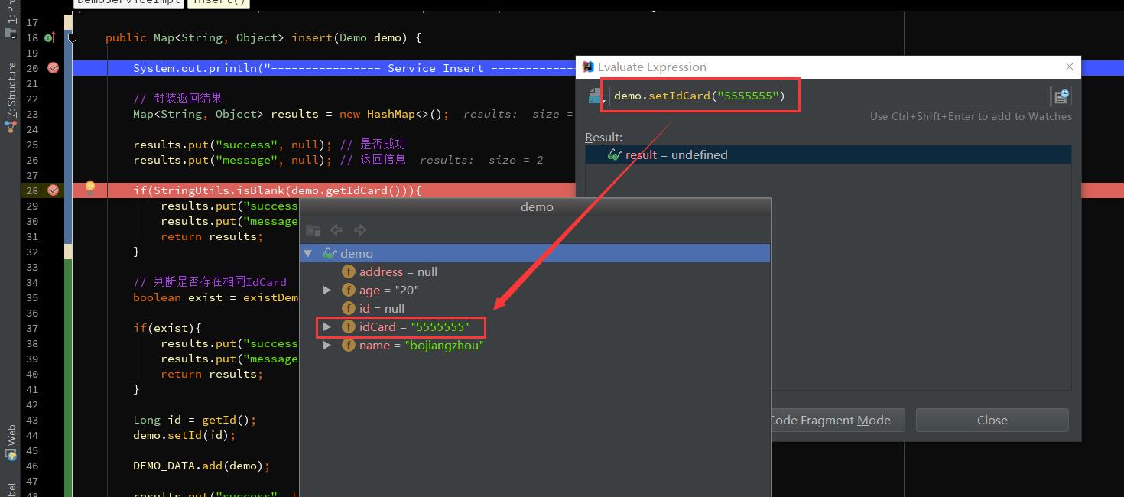Switch to the DemoServiceImpl editor tab

coord(128,2)
